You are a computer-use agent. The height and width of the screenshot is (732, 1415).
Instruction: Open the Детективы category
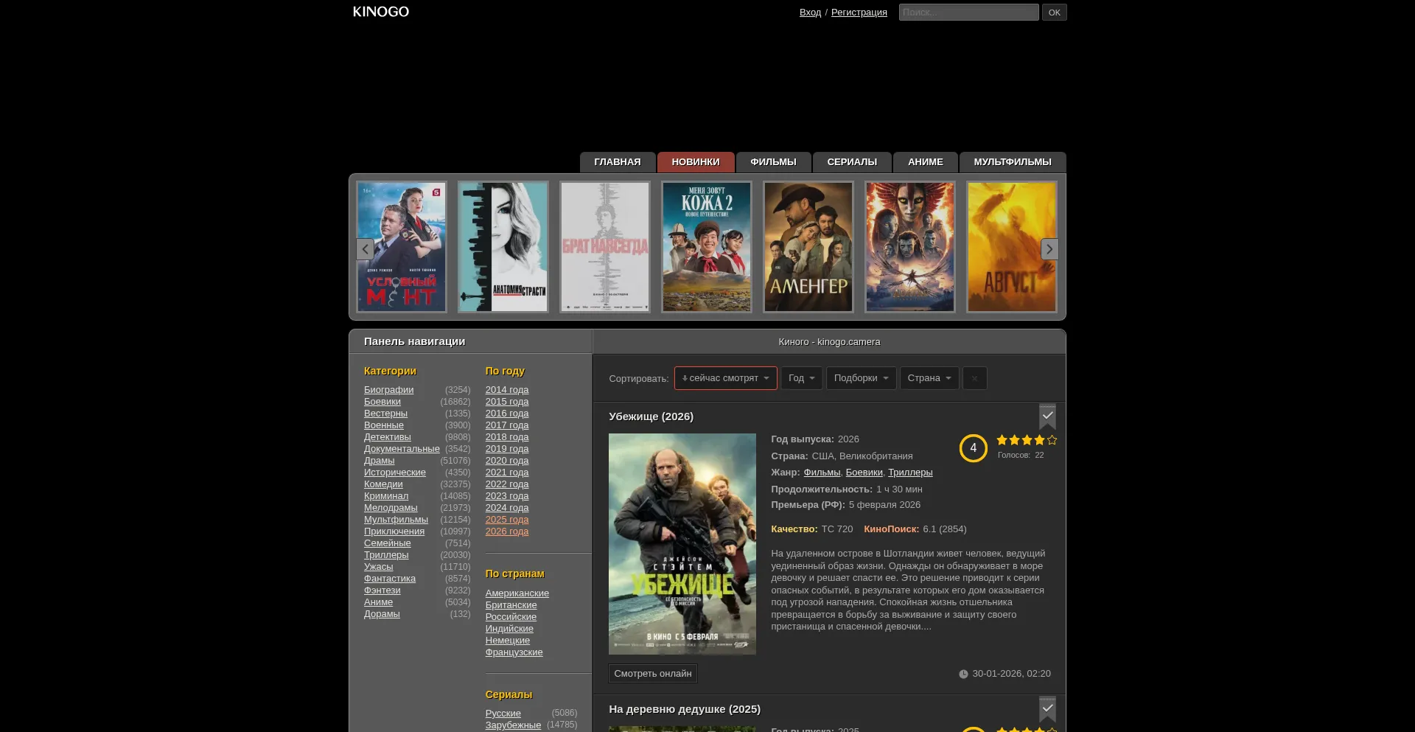click(388, 437)
